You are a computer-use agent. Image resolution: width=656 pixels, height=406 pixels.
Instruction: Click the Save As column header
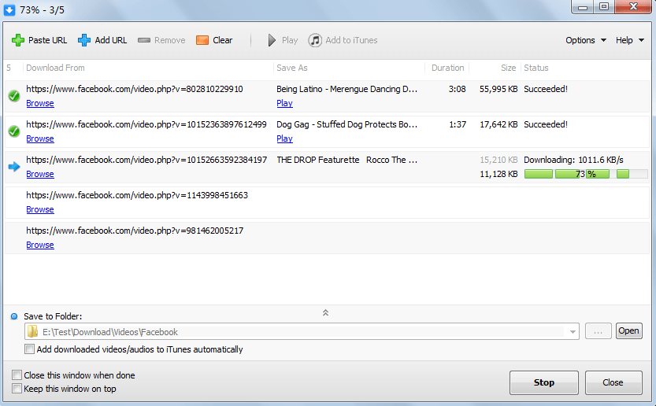click(x=292, y=68)
